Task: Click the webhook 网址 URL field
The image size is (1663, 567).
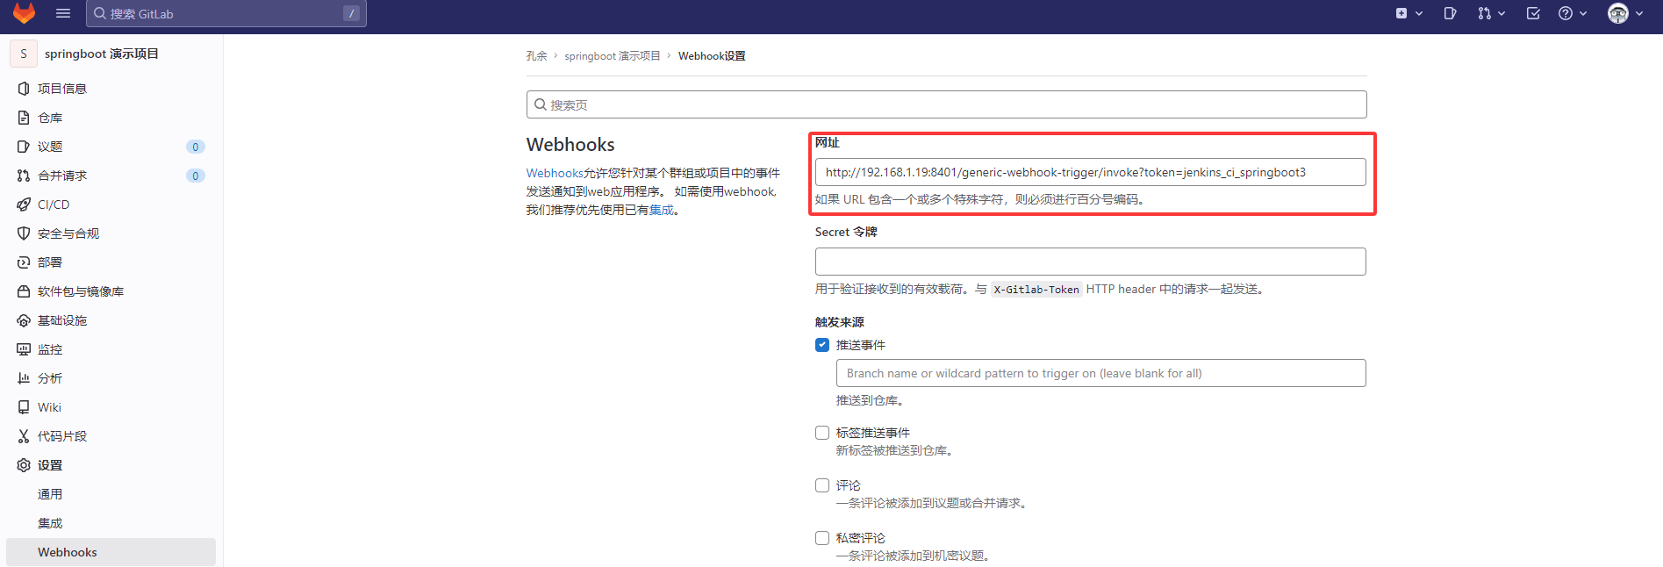Action: pos(1090,172)
